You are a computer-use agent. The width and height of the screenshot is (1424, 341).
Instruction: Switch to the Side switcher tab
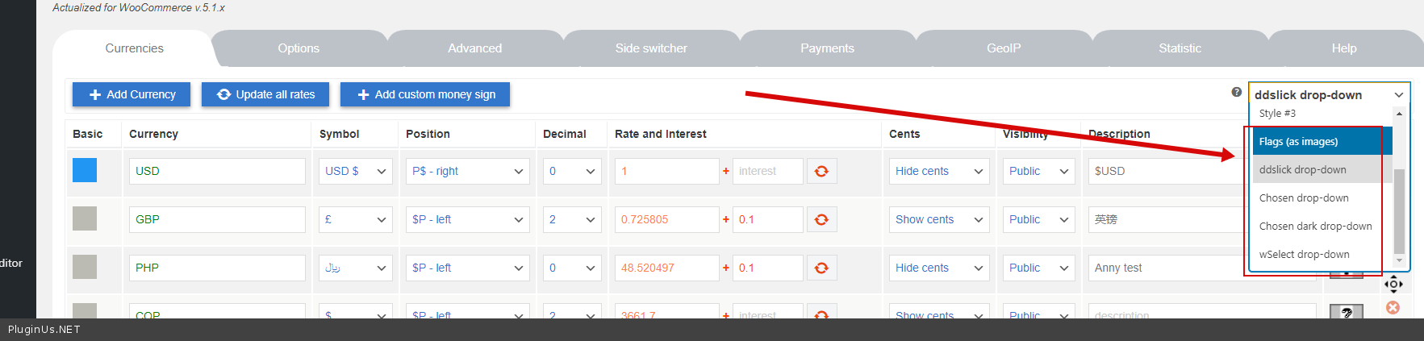point(651,48)
